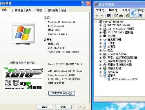145x110 pixels.
Task: Open the 文件(F) menu in Device Manager
Action: (x=100, y=10)
